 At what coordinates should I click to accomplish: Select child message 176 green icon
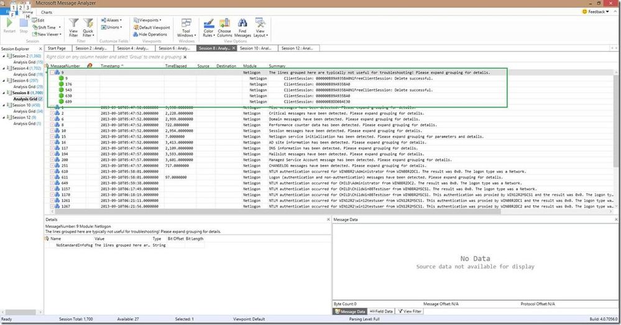[61, 85]
